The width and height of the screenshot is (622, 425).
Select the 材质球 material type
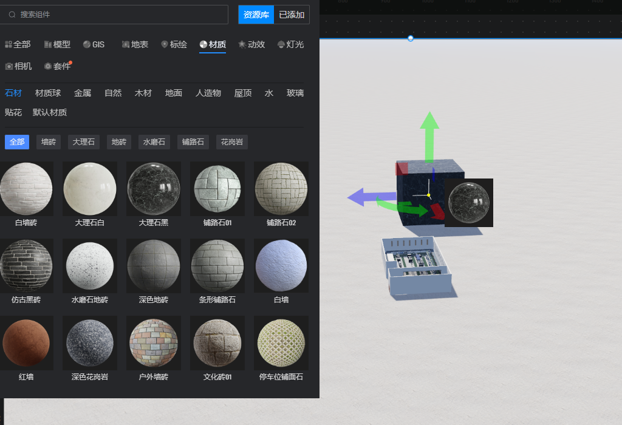[x=48, y=93]
